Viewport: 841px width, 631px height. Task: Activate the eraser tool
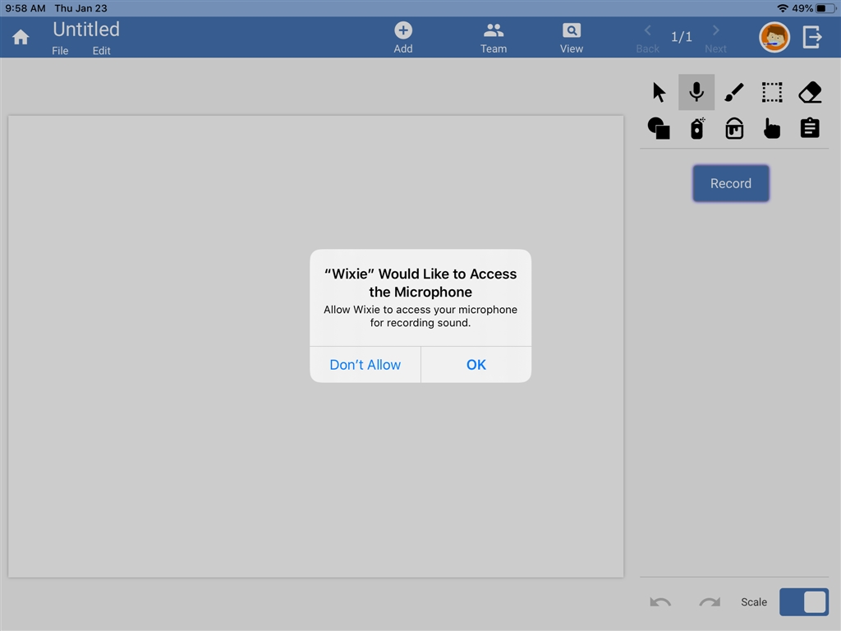810,92
